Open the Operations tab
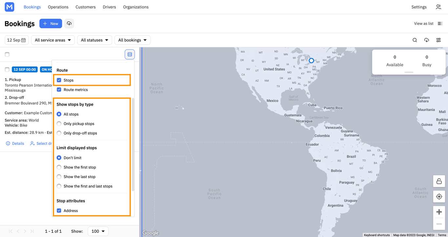 pos(58,7)
